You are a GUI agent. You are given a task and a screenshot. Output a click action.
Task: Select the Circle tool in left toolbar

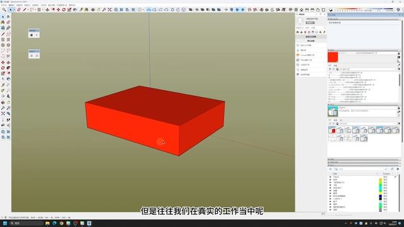(x=3, y=45)
